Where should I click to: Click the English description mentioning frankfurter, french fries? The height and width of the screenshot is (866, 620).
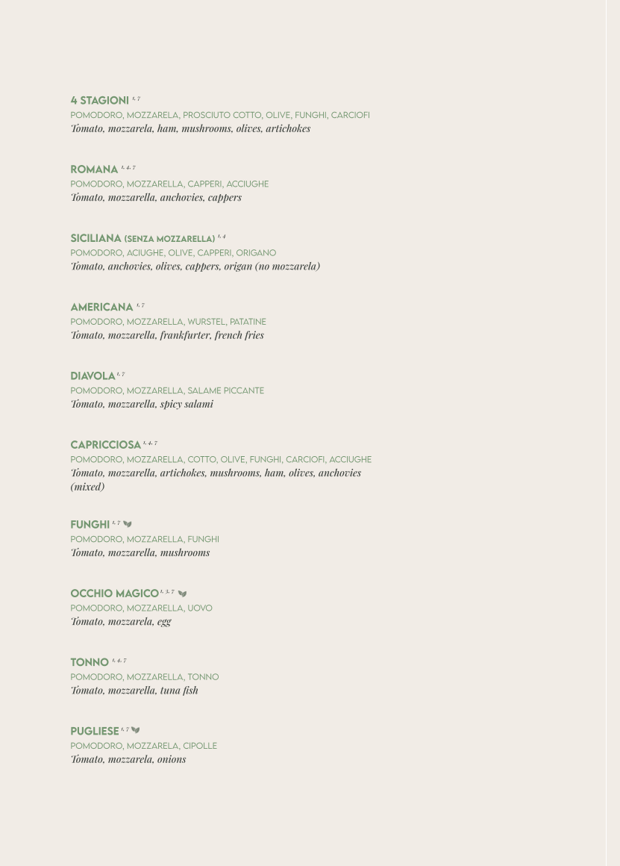pyautogui.click(x=167, y=335)
